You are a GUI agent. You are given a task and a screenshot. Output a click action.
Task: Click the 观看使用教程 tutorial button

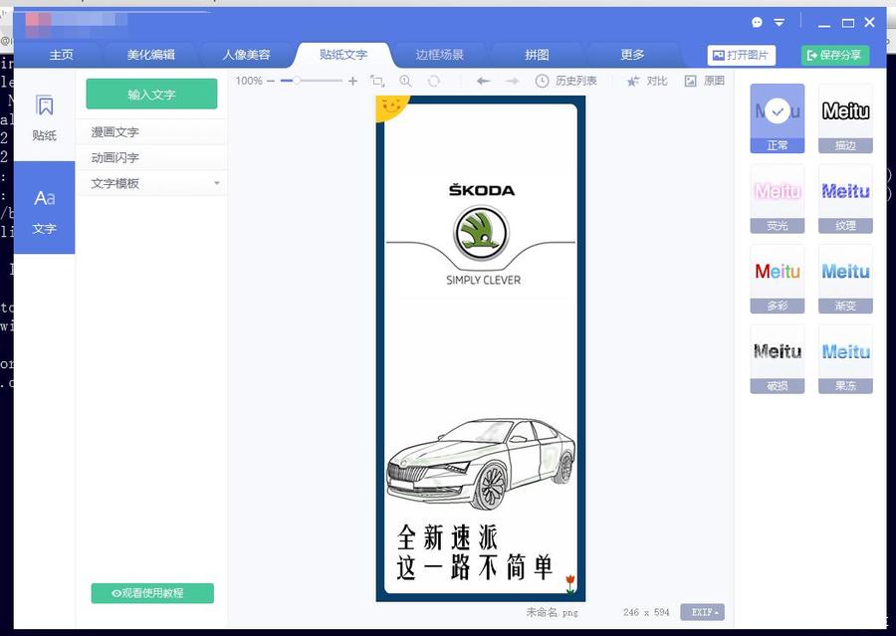[x=152, y=593]
